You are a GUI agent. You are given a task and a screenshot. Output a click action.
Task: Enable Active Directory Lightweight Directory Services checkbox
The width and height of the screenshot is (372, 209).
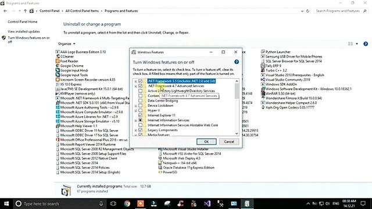tap(140, 91)
